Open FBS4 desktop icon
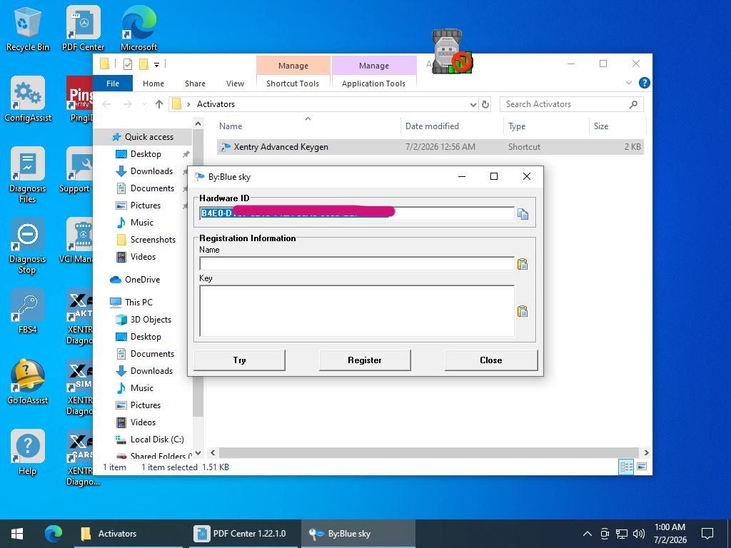The height and width of the screenshot is (548, 731). (x=28, y=311)
